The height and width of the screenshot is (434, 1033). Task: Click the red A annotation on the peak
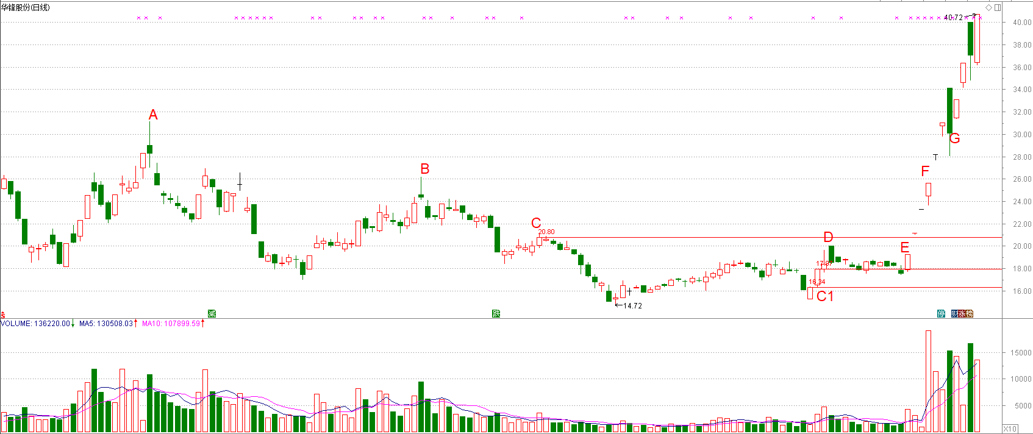point(153,115)
